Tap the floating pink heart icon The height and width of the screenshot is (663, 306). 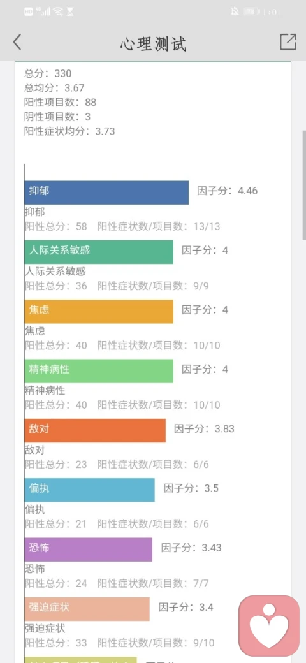pos(269,625)
